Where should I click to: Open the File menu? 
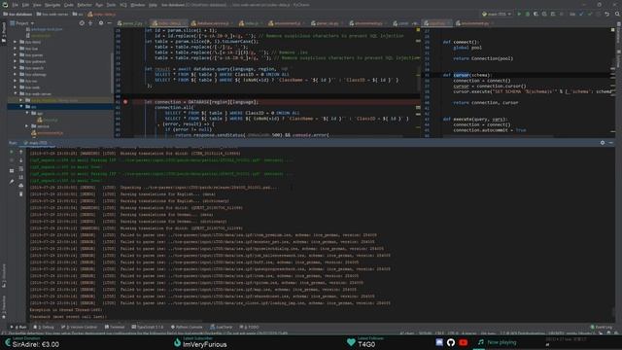[15, 5]
